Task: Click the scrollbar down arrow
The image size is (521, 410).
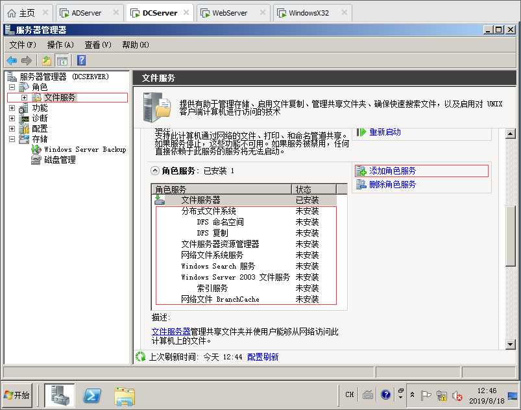Action: [x=510, y=344]
